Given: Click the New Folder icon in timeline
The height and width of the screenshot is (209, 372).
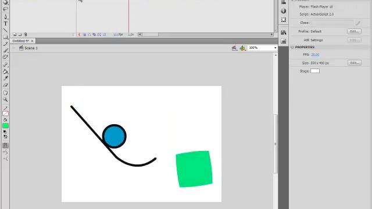Looking at the screenshot, I should (x=20, y=35).
